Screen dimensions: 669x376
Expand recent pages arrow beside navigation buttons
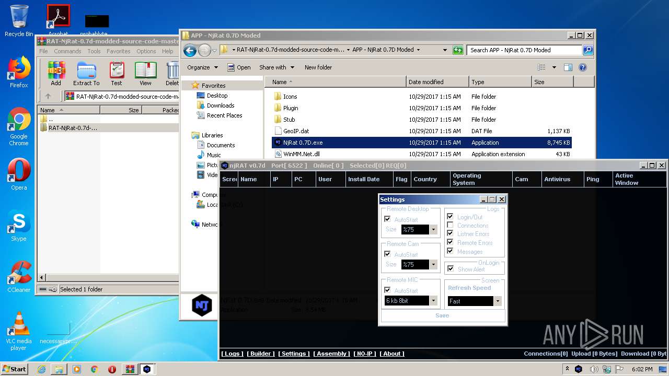(214, 50)
